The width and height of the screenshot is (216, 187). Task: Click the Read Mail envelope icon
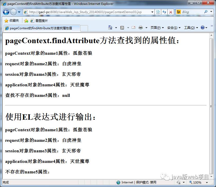pos(133,28)
